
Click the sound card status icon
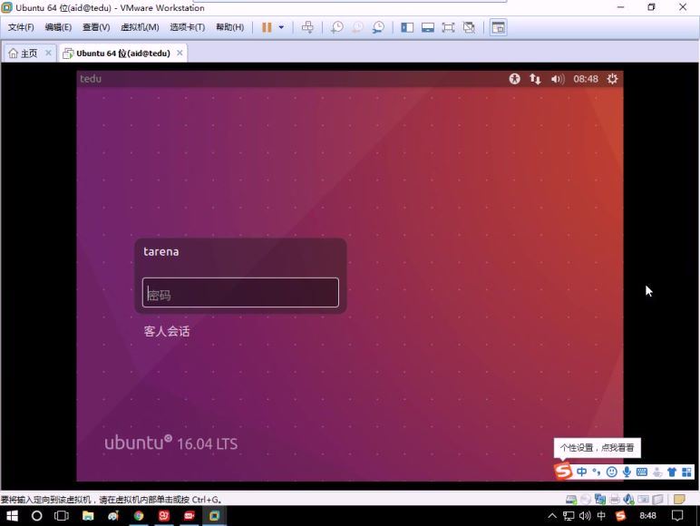[x=629, y=499]
